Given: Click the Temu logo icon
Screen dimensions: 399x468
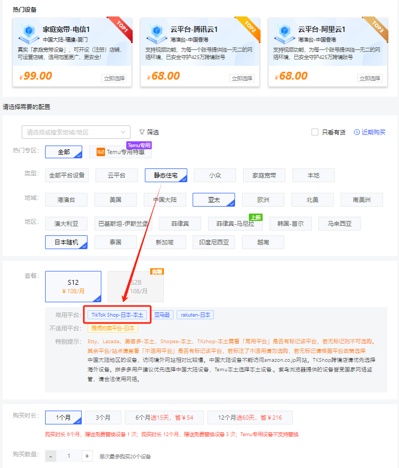Looking at the screenshot, I should click(x=101, y=152).
